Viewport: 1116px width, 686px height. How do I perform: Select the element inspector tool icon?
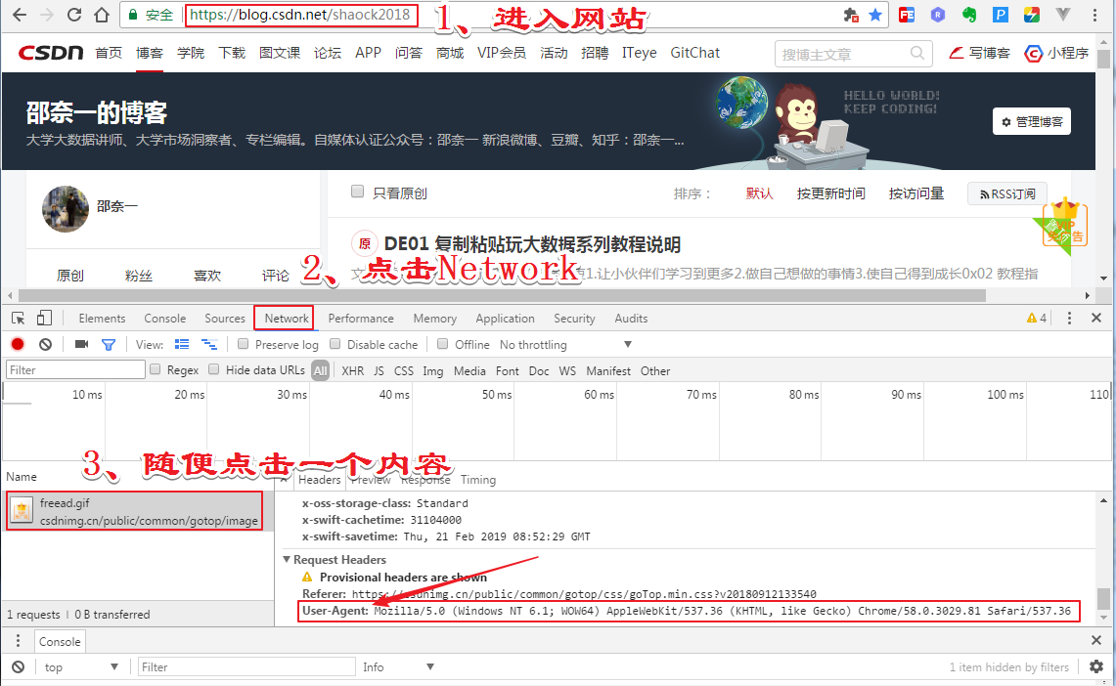pyautogui.click(x=19, y=319)
